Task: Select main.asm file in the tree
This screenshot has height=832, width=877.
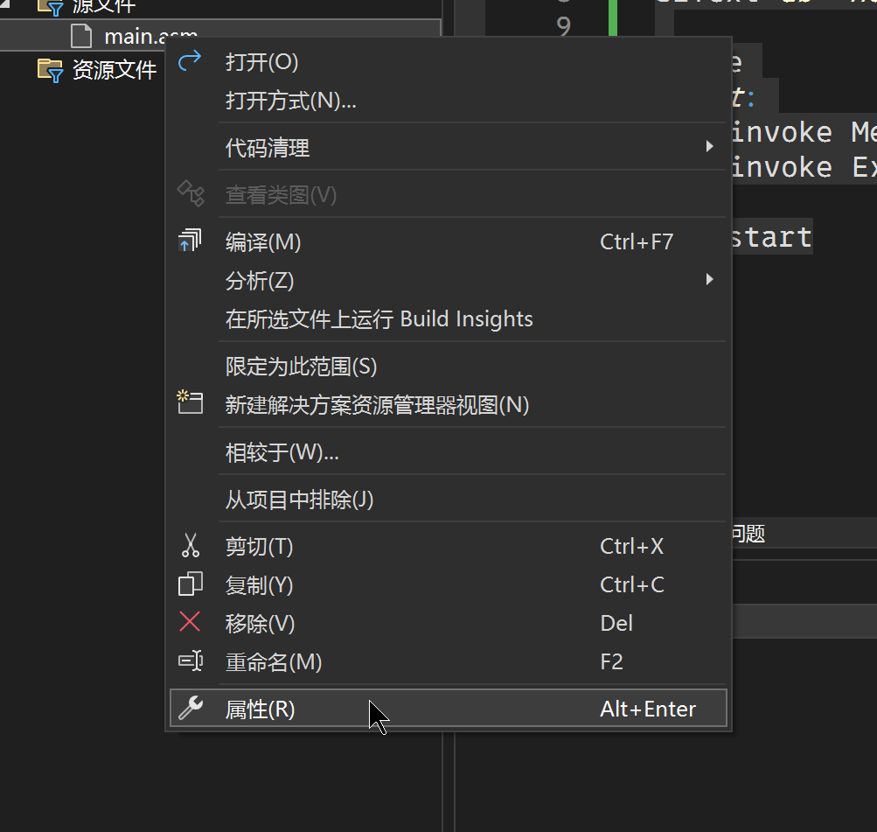Action: 131,37
